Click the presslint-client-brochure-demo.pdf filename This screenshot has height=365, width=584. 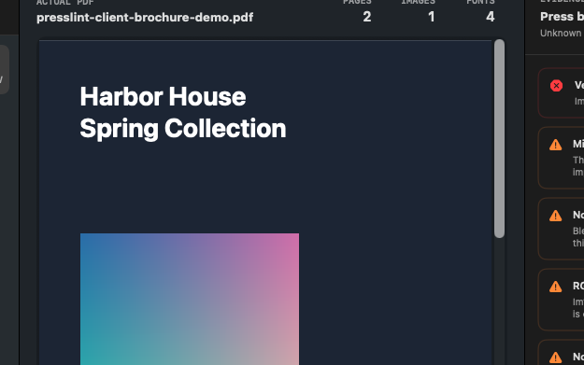tap(145, 18)
